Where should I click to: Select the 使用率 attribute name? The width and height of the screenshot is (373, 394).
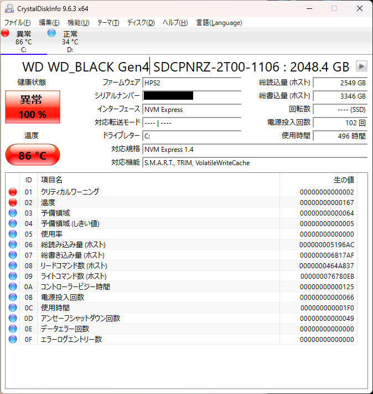coord(51,234)
